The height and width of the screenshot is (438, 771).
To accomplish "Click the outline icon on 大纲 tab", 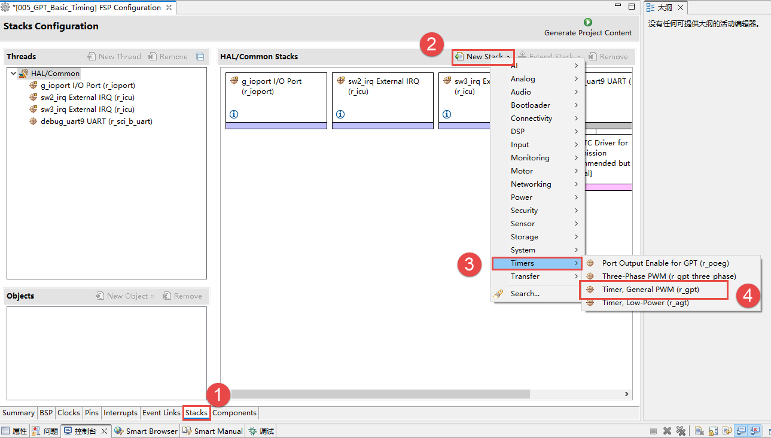I will 651,8.
